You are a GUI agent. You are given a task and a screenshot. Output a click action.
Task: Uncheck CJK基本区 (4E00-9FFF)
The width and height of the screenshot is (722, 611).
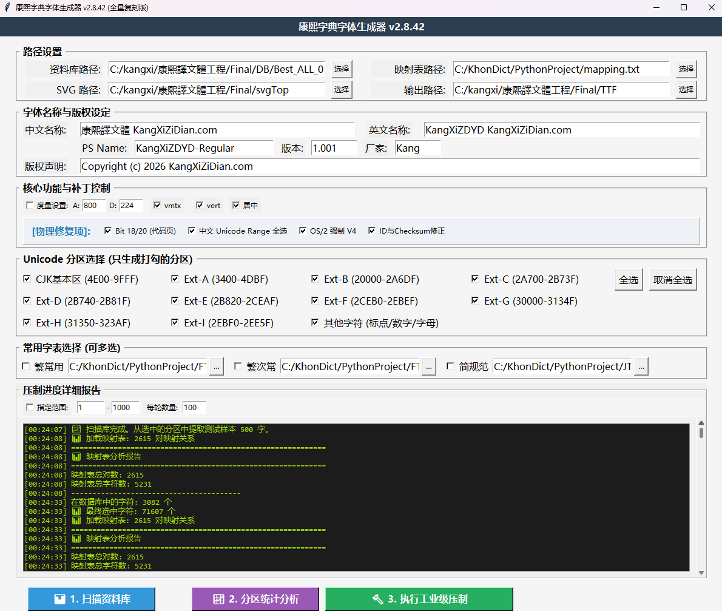pos(26,279)
